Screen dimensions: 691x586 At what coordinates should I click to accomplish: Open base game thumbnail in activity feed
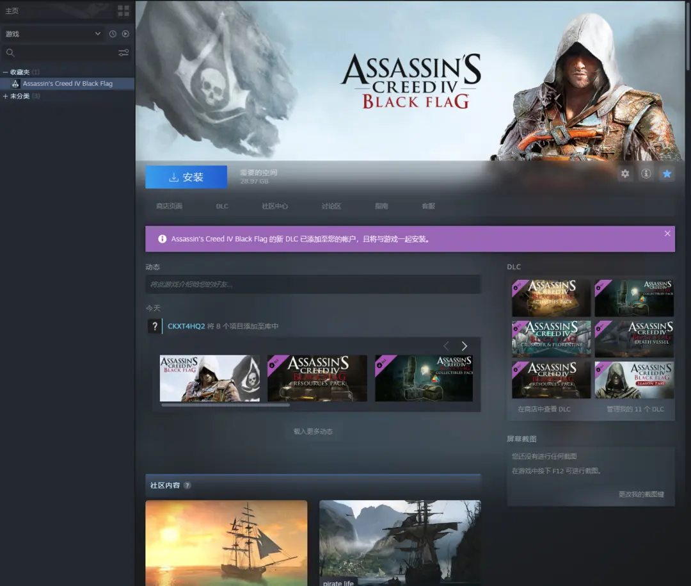pos(210,378)
